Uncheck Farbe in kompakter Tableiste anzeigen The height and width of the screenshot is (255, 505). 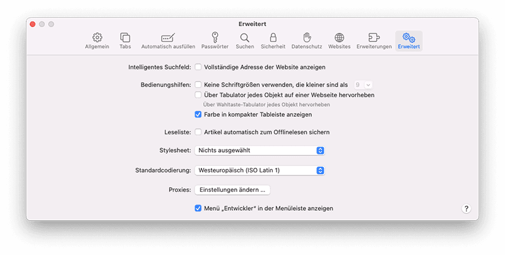[x=198, y=114]
